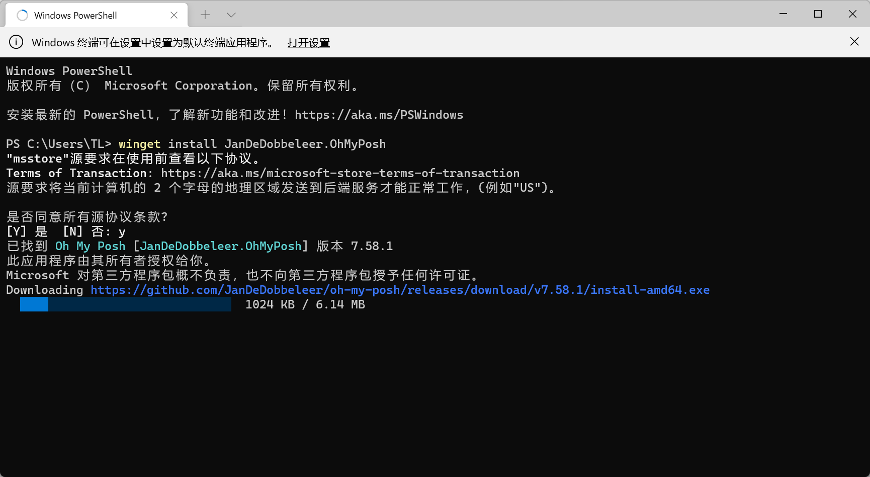Dismiss the default terminal notification banner
870x477 pixels.
tap(854, 41)
